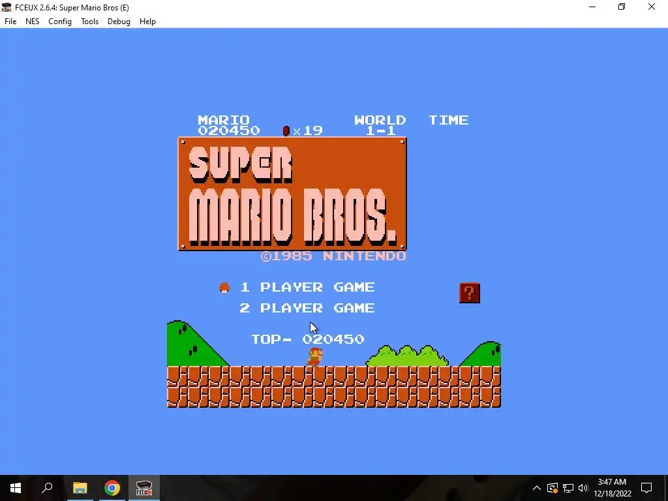Click the mushroom selection cursor
This screenshot has width=668, height=501.
point(224,288)
